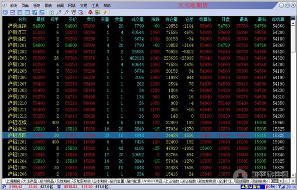
Task: Click the red alarm bell icon
Action: 91,12
